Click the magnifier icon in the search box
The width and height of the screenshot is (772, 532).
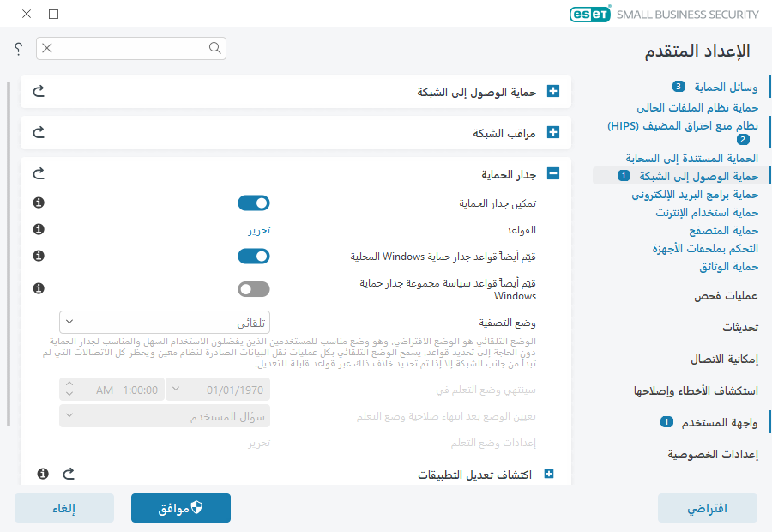pyautogui.click(x=215, y=48)
